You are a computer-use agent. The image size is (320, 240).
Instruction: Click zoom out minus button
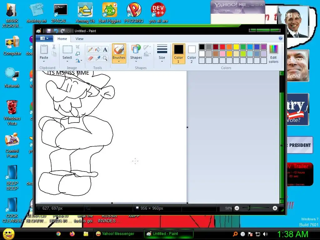point(237,208)
